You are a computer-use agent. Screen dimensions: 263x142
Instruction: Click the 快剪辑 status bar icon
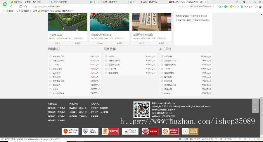point(184,139)
